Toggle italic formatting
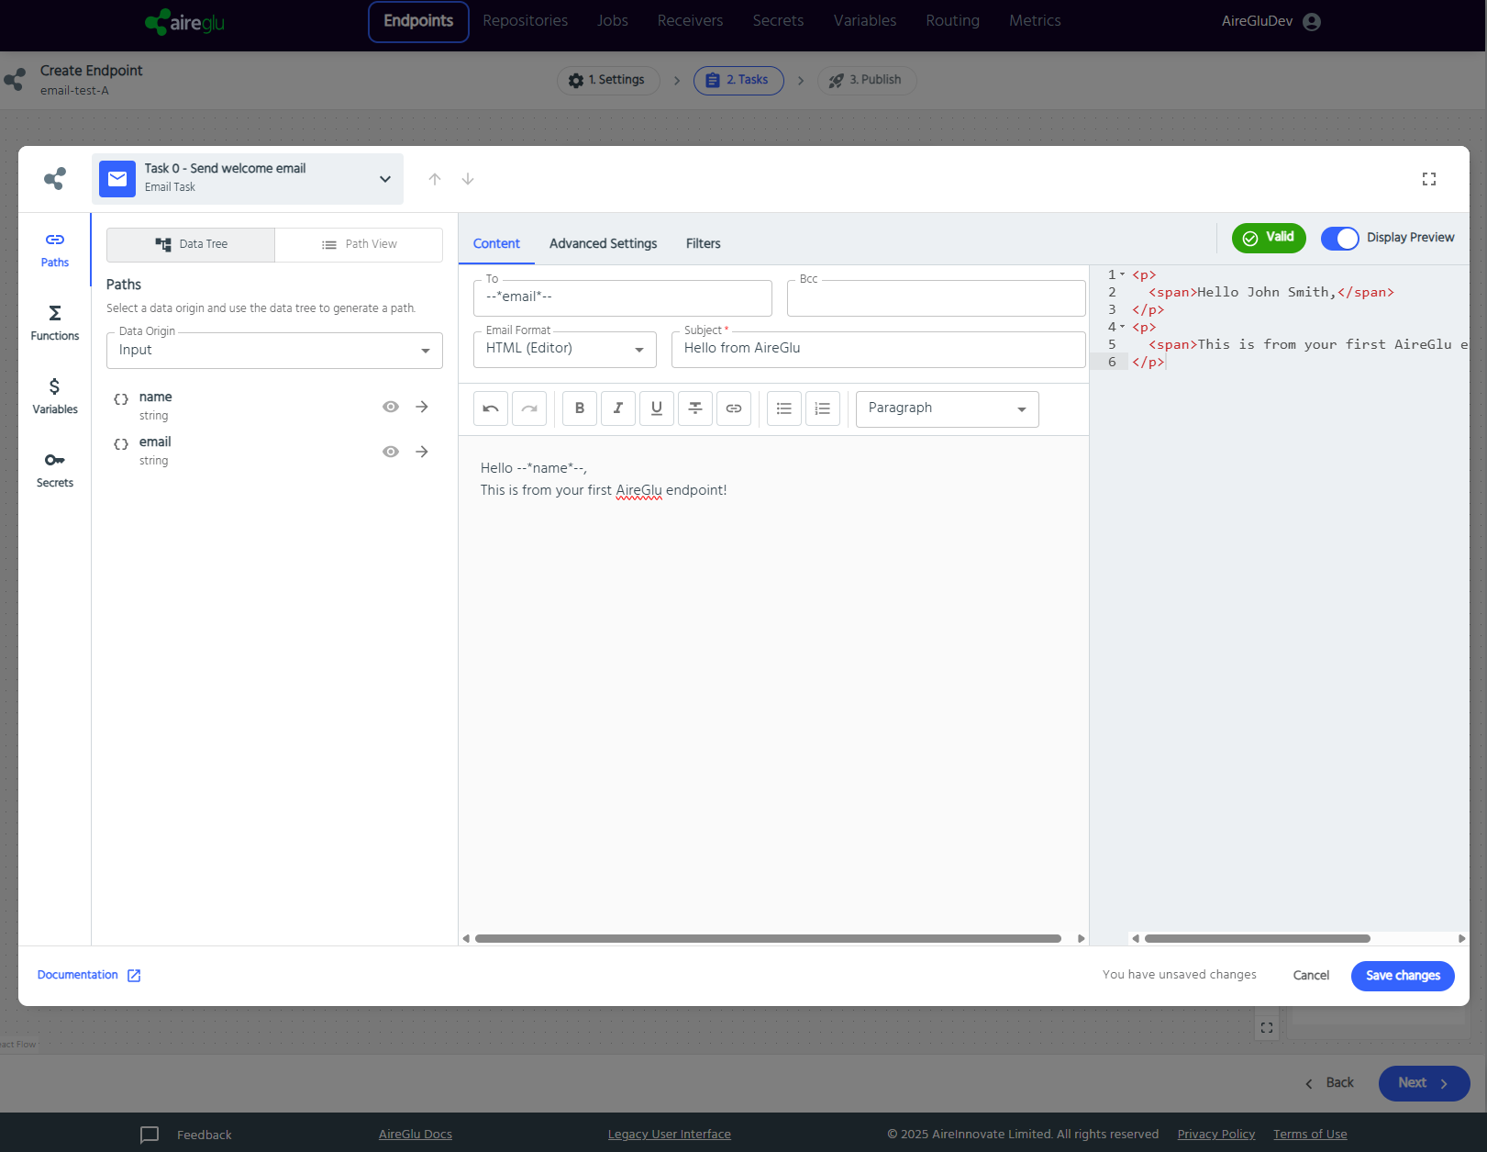 click(618, 408)
